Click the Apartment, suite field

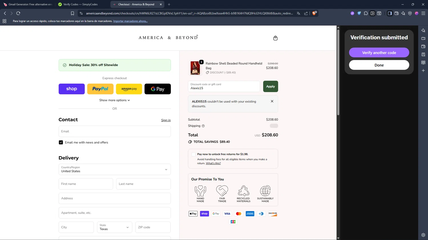114,213
